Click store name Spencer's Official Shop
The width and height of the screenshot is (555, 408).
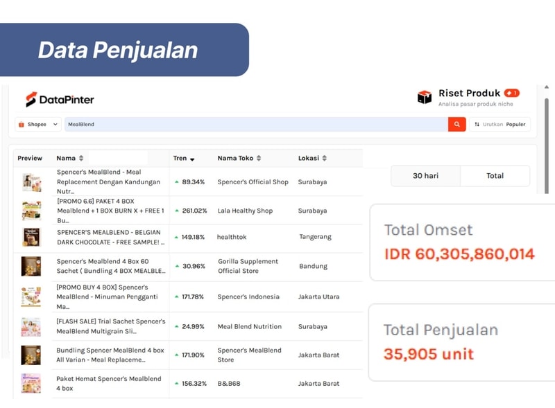[253, 181]
